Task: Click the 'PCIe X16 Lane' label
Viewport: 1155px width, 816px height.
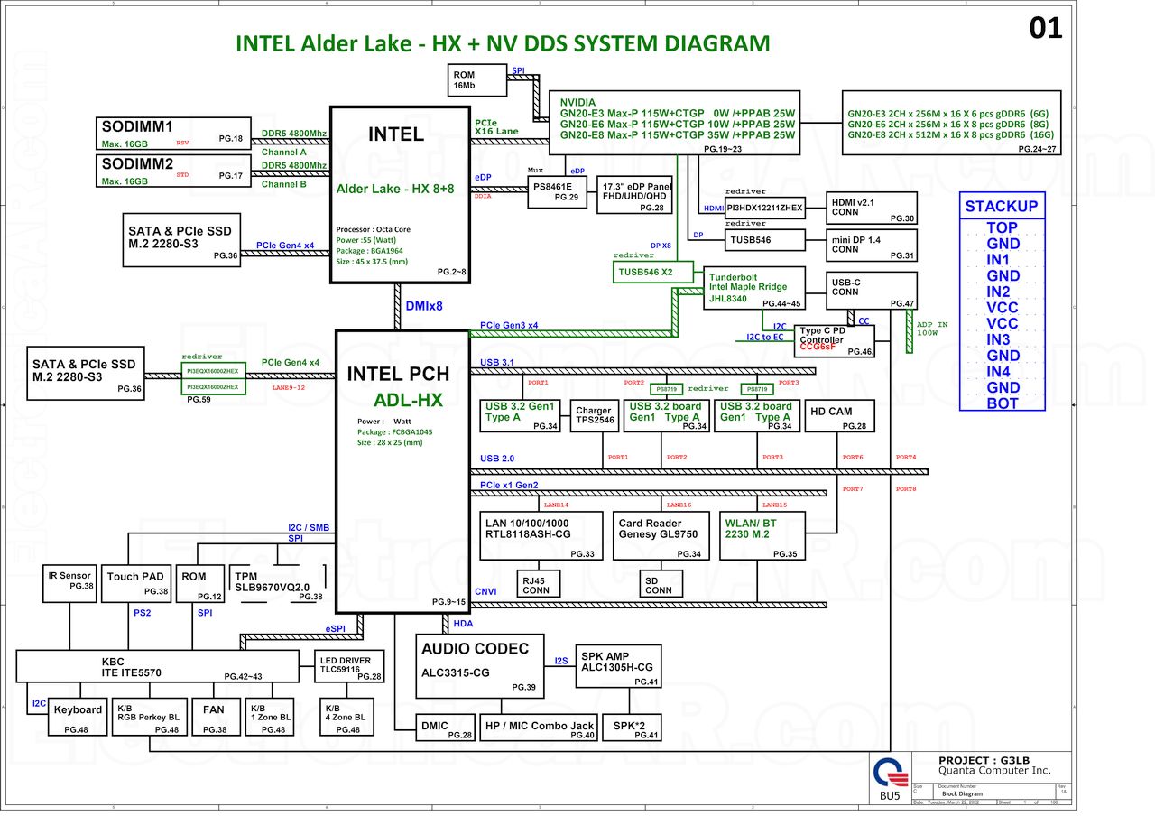Action: tap(496, 126)
